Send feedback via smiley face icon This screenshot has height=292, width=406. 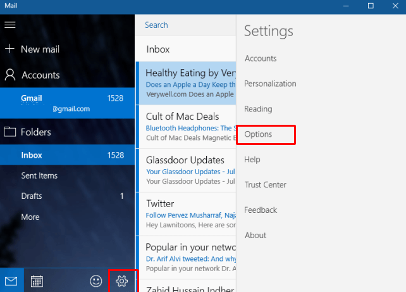click(x=95, y=281)
